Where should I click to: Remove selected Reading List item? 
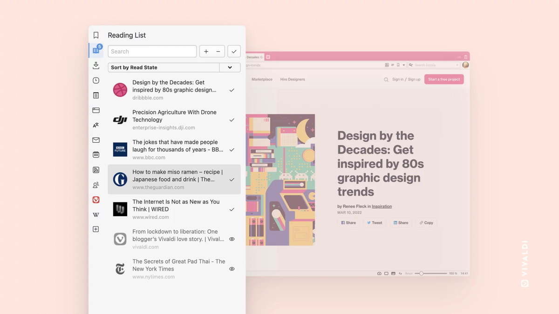pos(217,51)
